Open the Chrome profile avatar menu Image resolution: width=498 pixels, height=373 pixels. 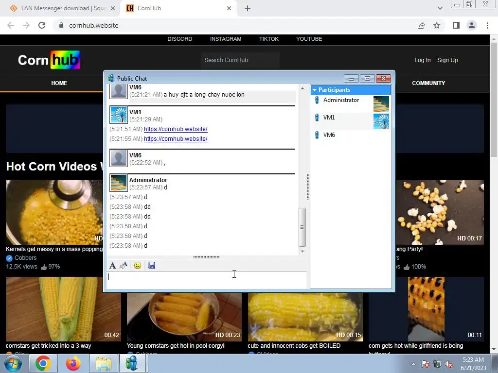(x=472, y=25)
